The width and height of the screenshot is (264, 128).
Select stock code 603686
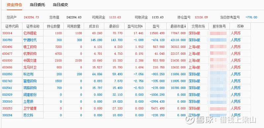[x=7, y=67]
